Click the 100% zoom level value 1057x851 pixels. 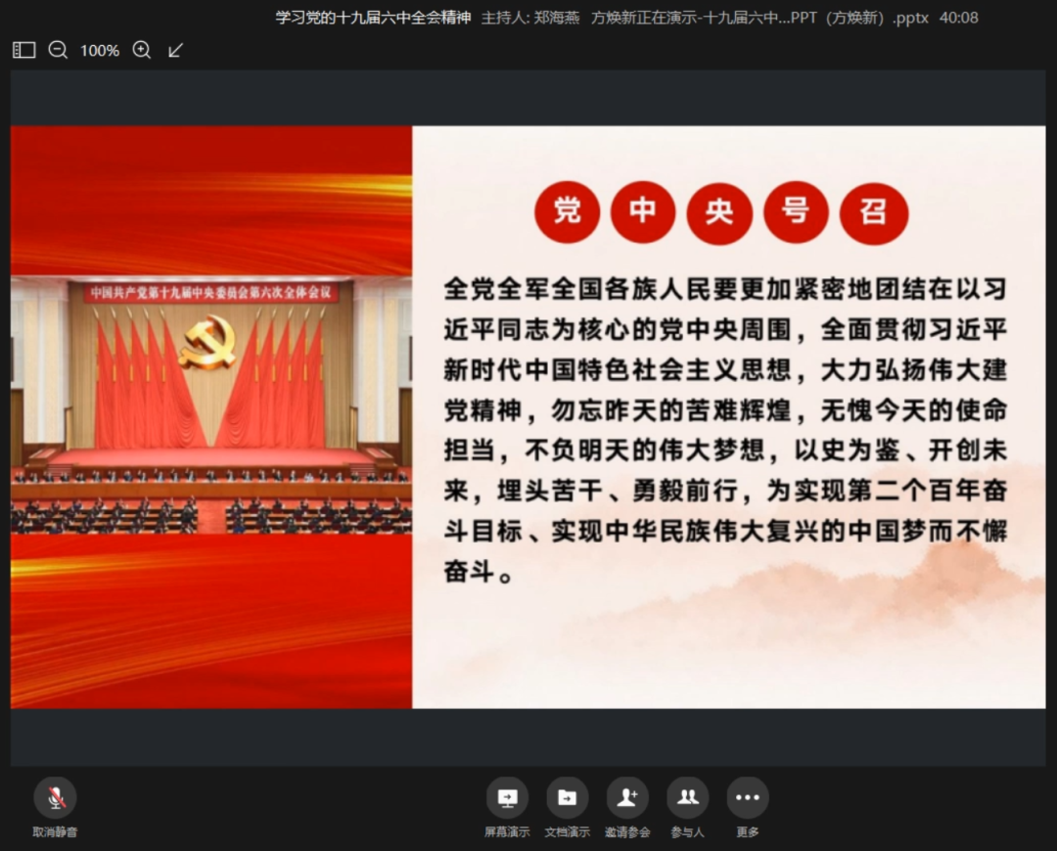(x=100, y=50)
